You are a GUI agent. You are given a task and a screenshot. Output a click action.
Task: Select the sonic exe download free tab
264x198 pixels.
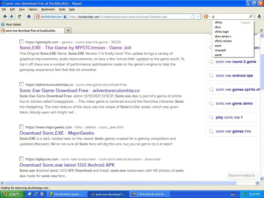pyautogui.click(x=32, y=31)
